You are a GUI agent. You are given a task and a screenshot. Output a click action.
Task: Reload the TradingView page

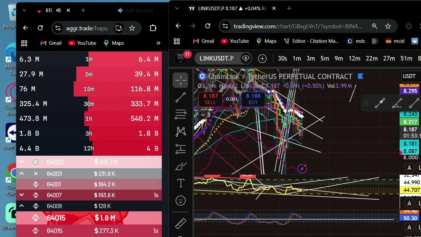click(x=208, y=26)
